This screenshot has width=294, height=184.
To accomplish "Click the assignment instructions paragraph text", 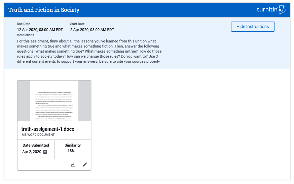I will (89, 51).
